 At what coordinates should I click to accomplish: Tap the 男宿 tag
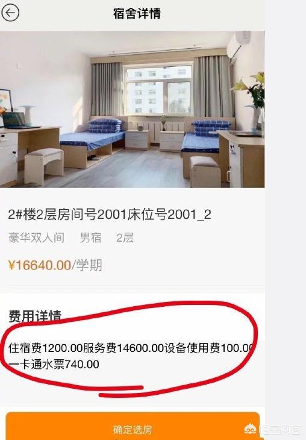(x=90, y=237)
